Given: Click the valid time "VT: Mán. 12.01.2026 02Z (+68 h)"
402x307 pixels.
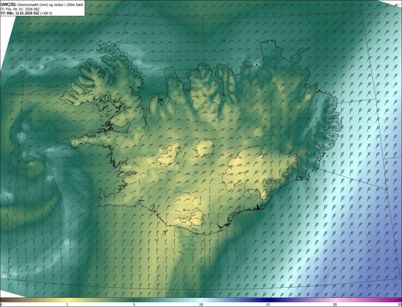Looking at the screenshot, I should pyautogui.click(x=26, y=13).
